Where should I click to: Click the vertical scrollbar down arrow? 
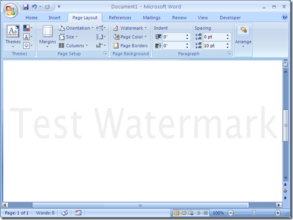point(285,178)
